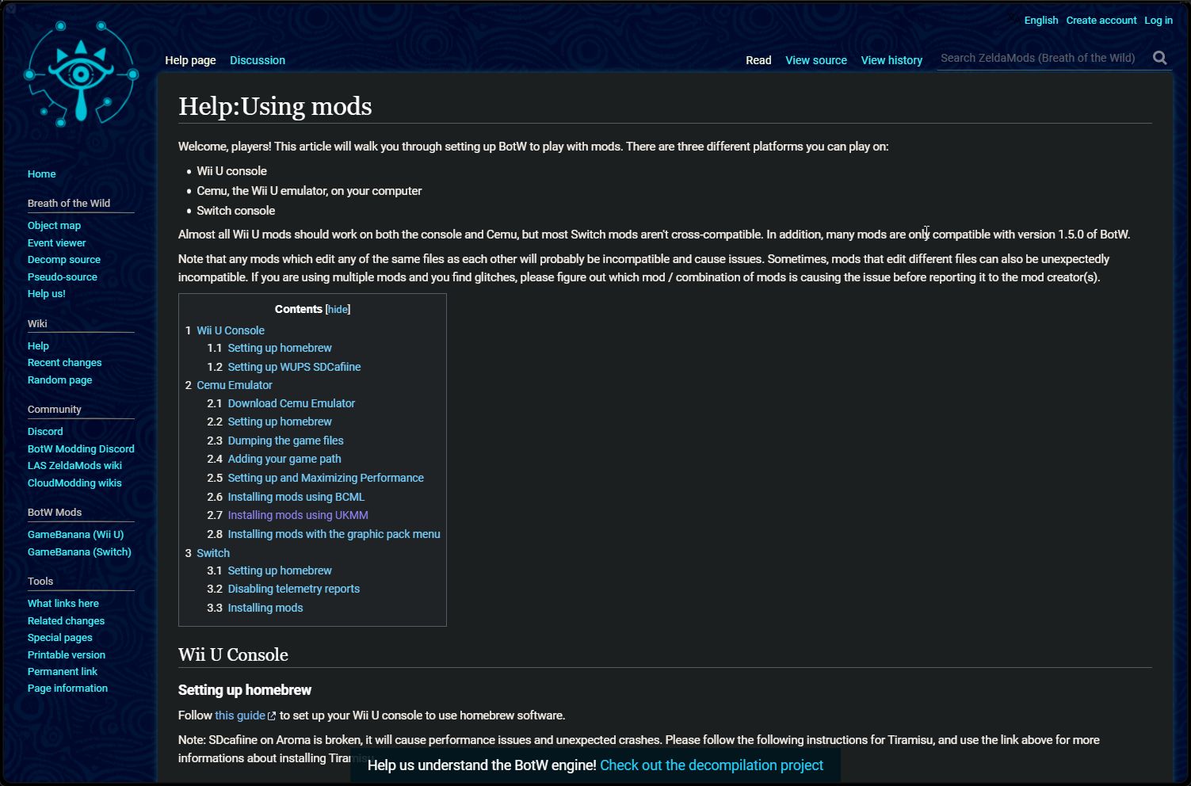Screen dimensions: 1191x786
Task: Click Create account link
Action: 1101,21
